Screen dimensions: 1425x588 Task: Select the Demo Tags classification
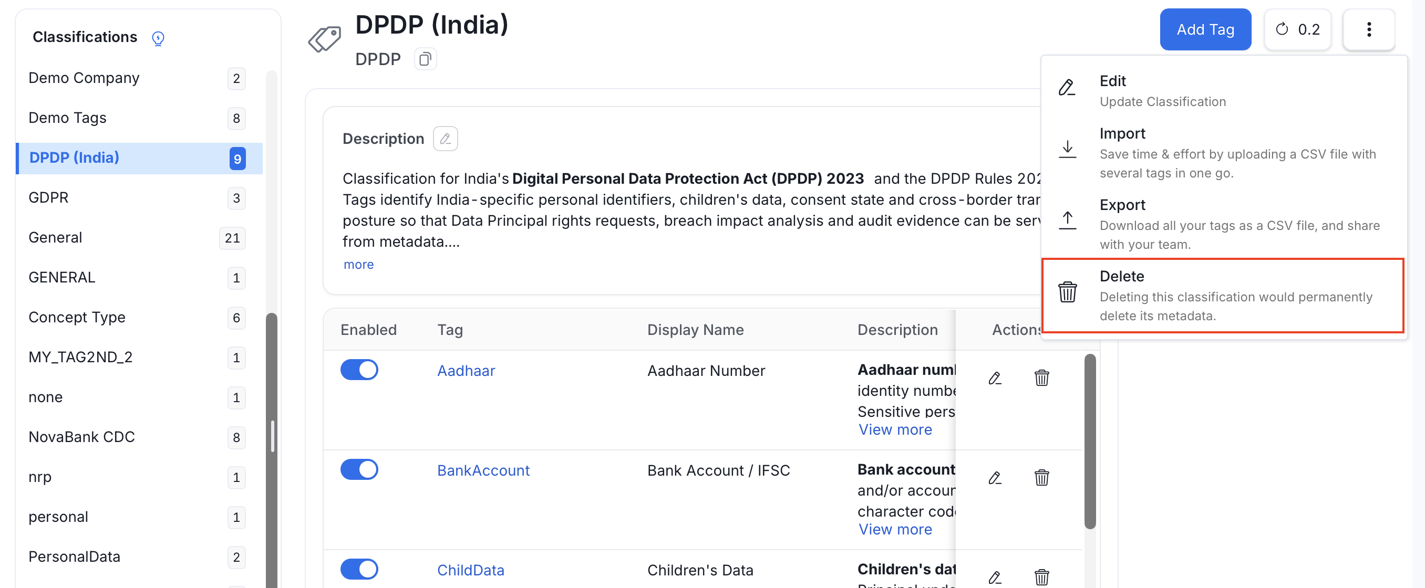[x=138, y=118]
